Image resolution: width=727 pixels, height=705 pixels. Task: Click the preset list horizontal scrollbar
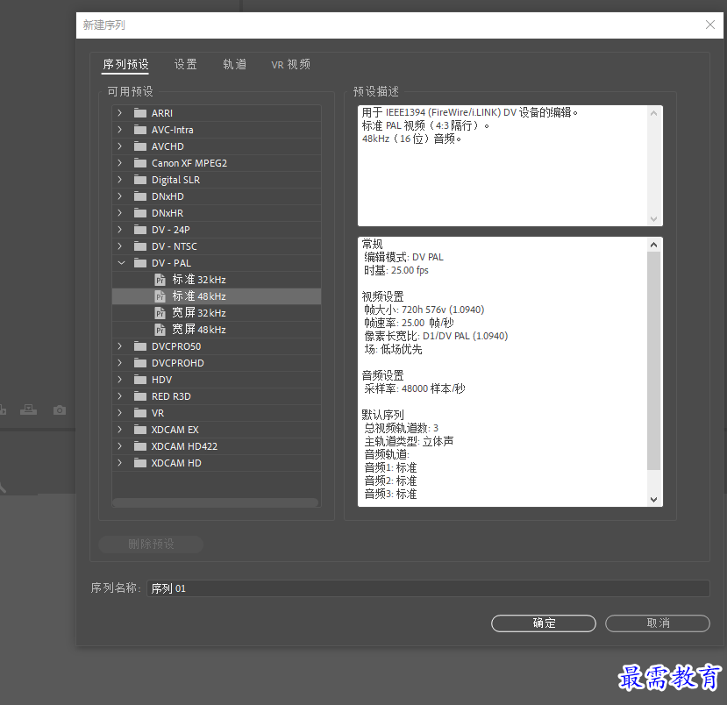(216, 502)
